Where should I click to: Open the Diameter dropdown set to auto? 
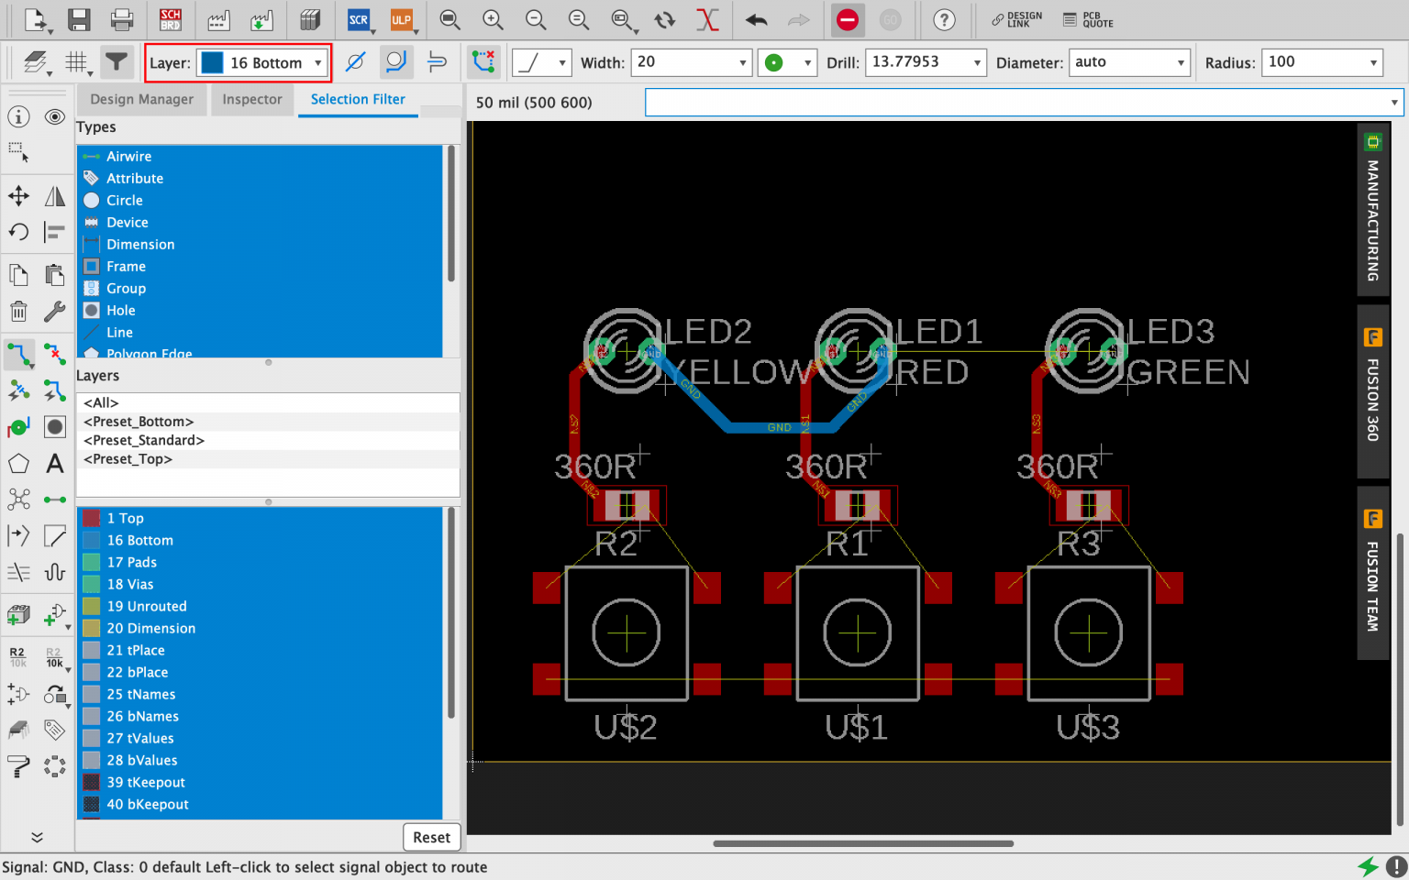click(x=1130, y=62)
